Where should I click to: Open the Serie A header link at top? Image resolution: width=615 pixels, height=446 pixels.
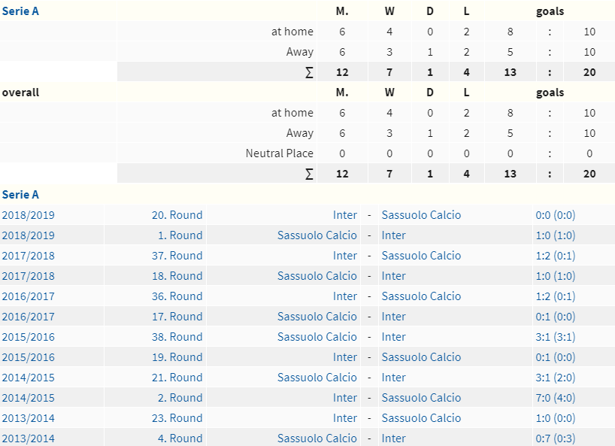pos(20,11)
